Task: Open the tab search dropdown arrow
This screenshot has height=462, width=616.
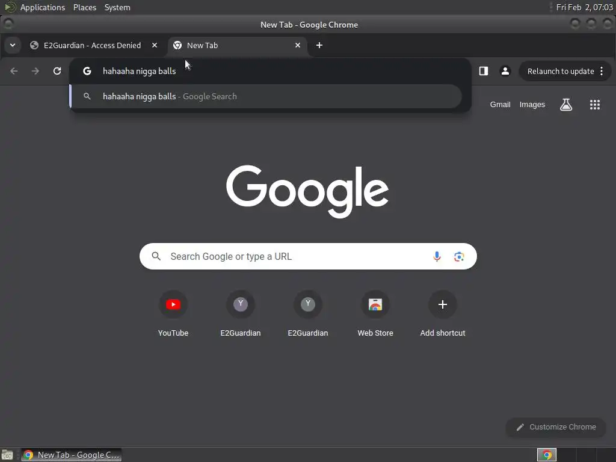Action: (x=13, y=45)
